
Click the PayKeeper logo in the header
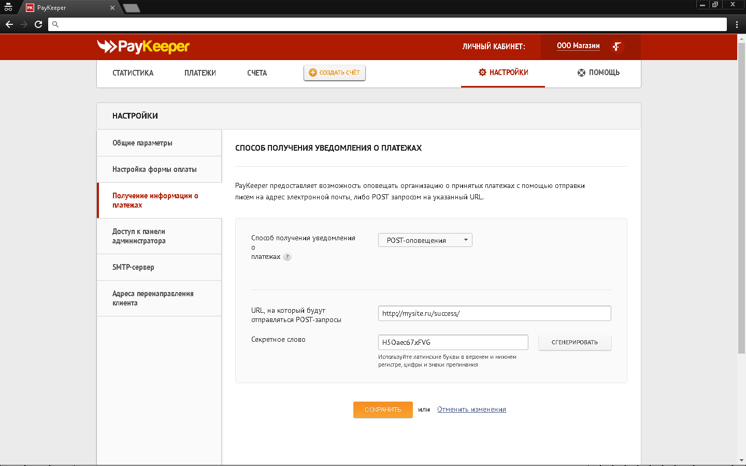(x=144, y=47)
